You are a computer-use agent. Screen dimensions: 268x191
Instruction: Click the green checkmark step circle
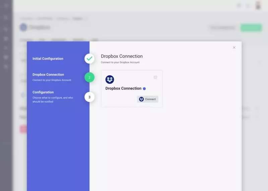(89, 59)
